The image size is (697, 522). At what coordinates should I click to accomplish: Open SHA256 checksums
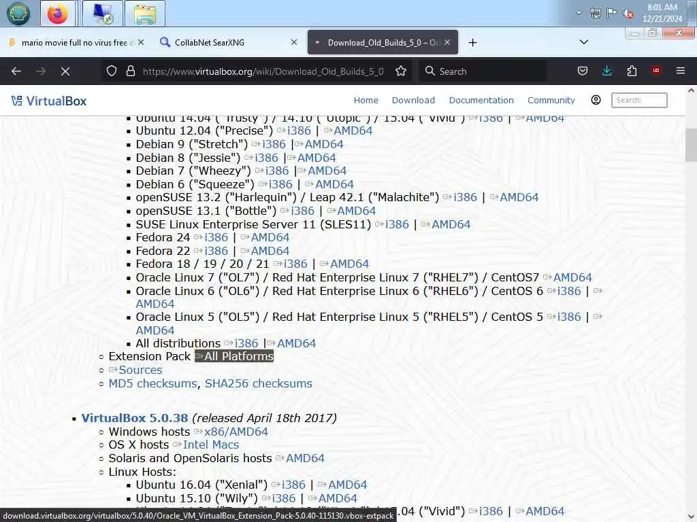point(258,383)
